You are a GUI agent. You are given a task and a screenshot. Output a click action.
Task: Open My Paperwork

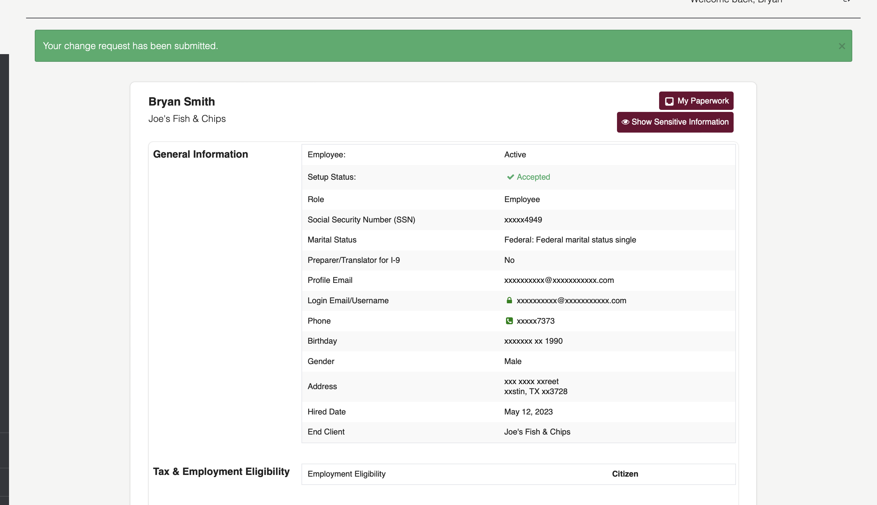(696, 101)
